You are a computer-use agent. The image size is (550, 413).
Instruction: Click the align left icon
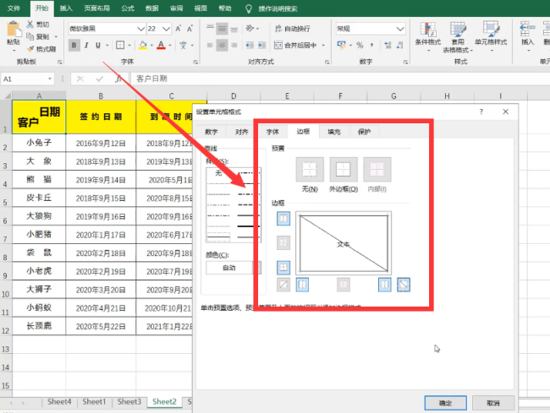(x=210, y=45)
